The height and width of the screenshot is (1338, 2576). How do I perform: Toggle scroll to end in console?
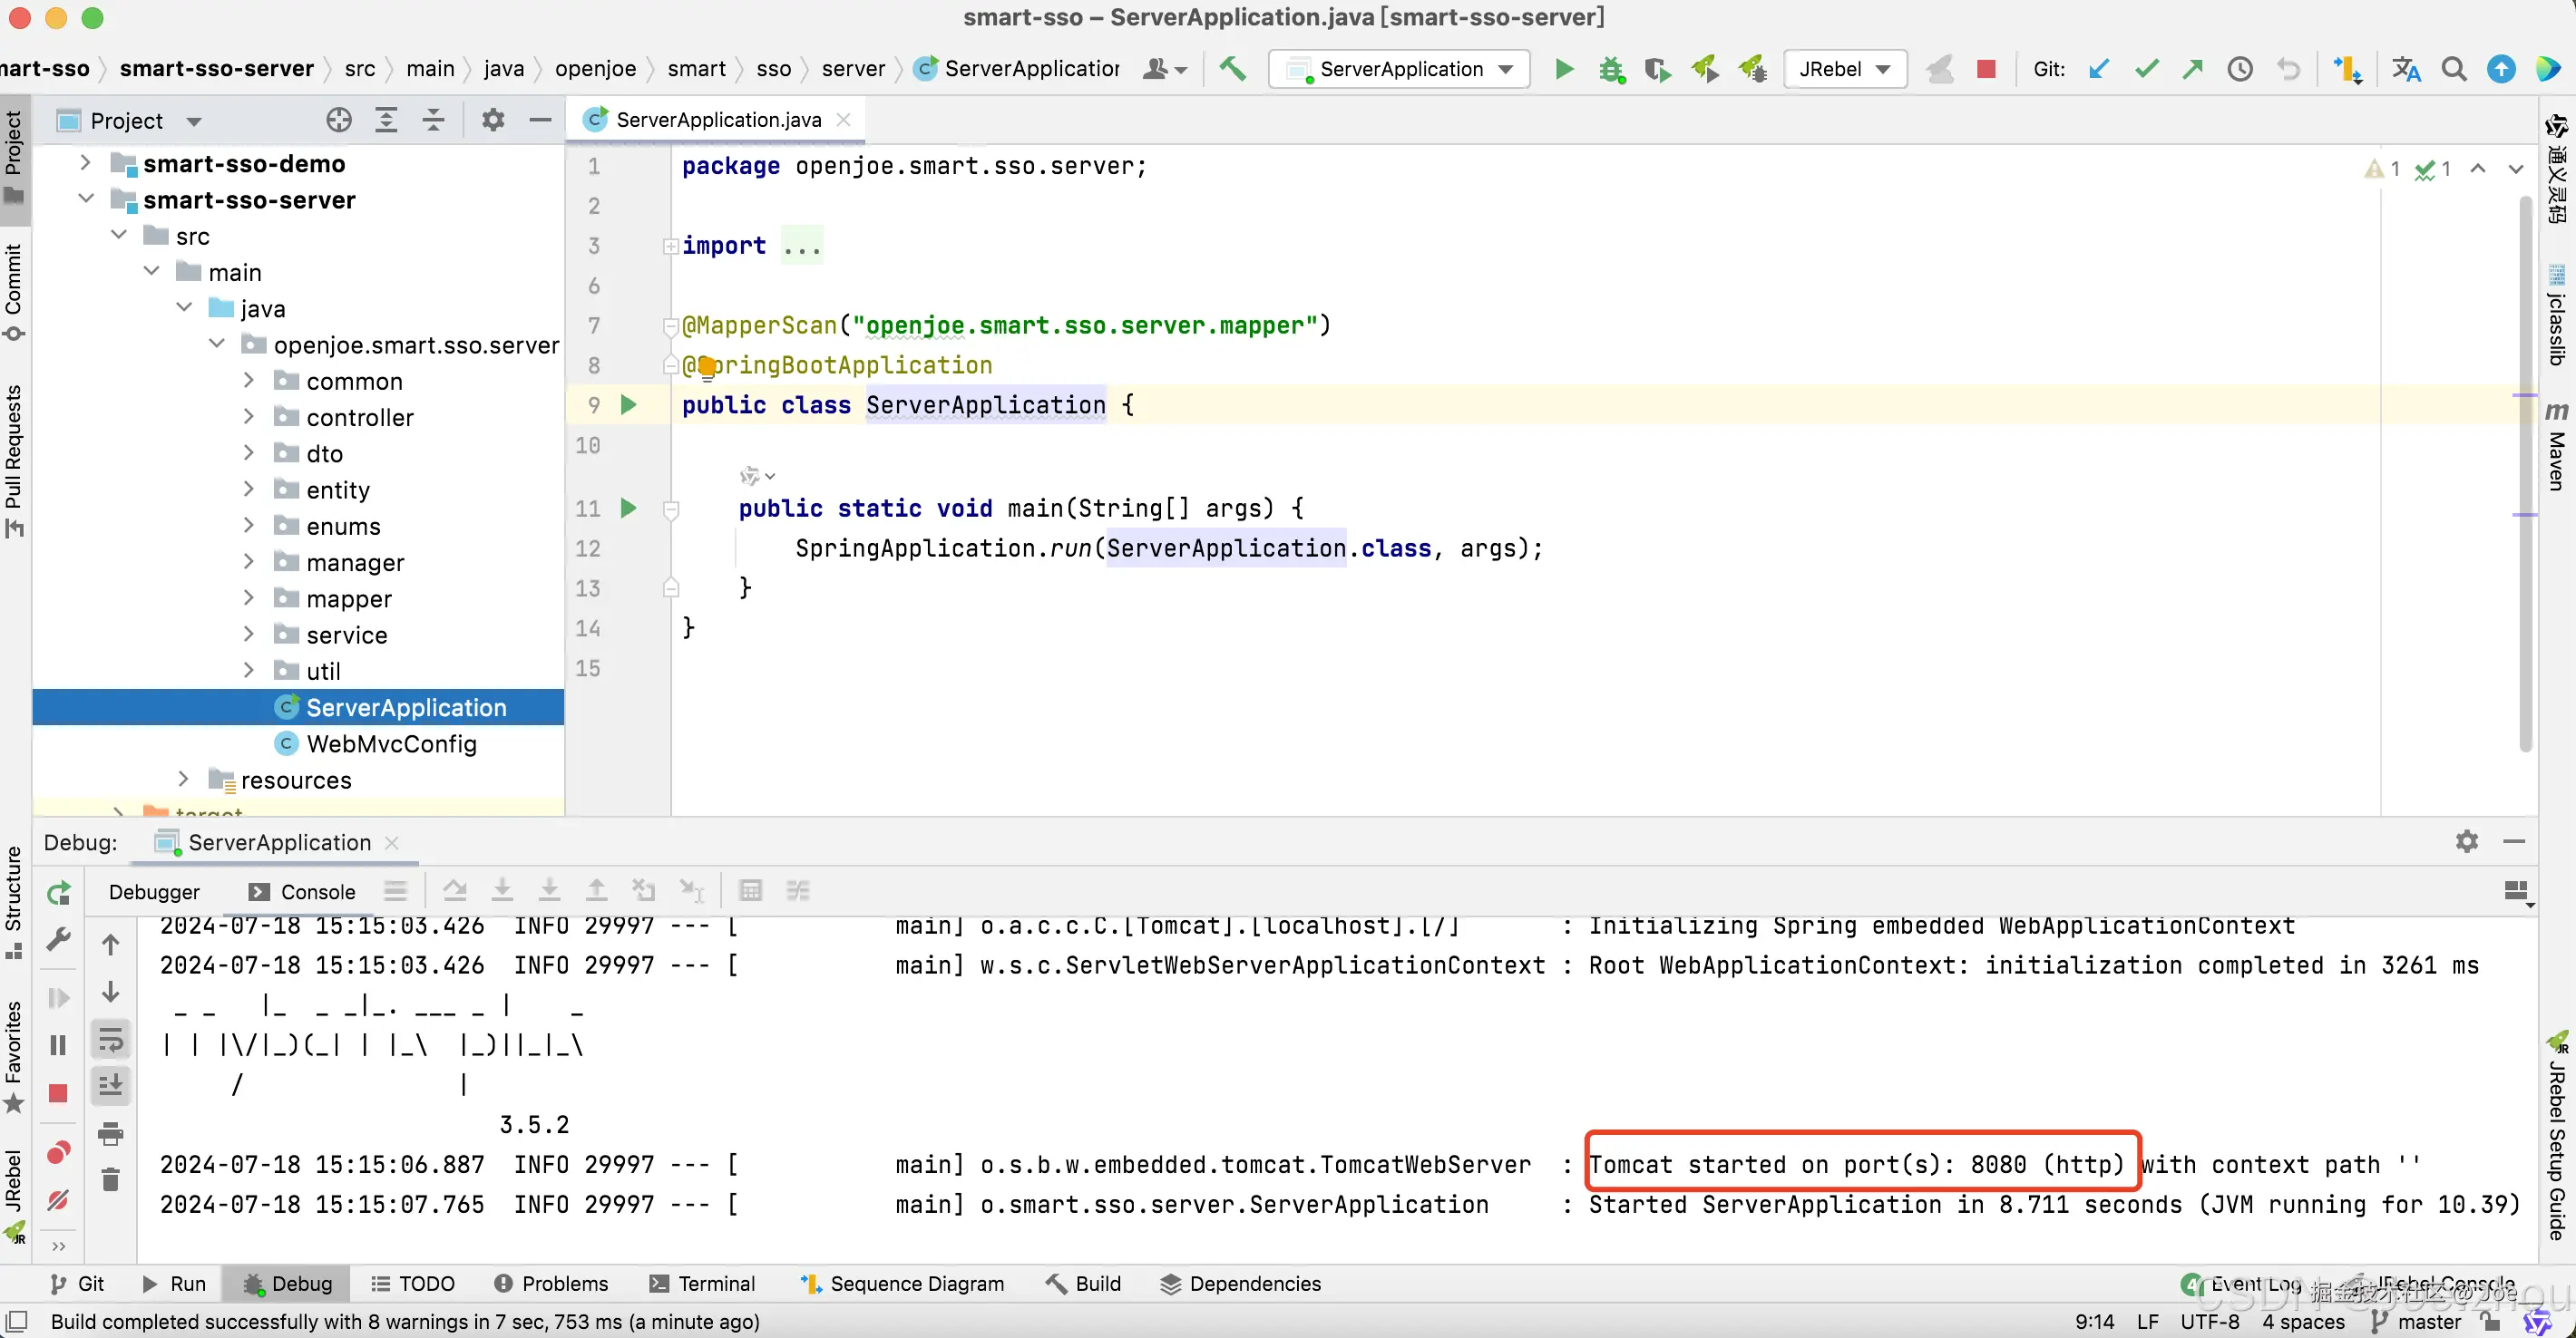pyautogui.click(x=111, y=1086)
